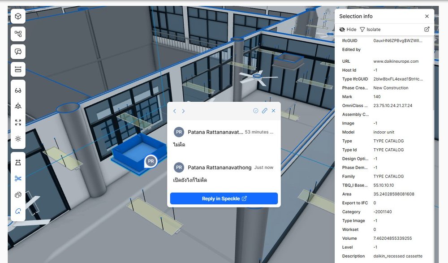Toggle the Section box scissors icon

click(18, 179)
